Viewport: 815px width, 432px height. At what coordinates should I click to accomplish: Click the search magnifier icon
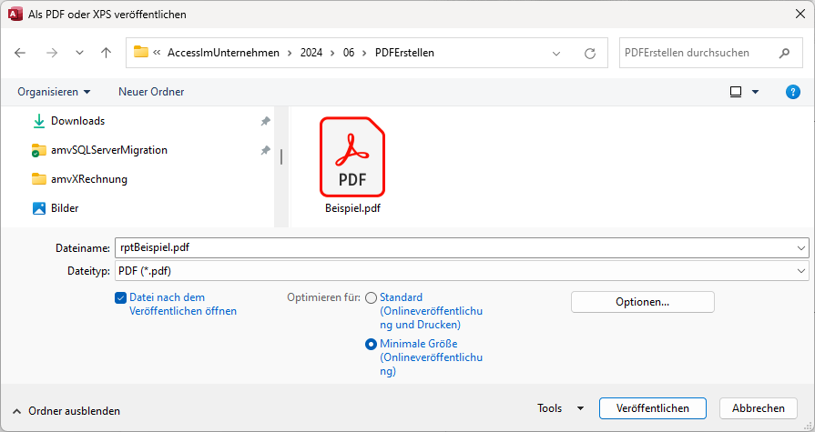tap(784, 53)
